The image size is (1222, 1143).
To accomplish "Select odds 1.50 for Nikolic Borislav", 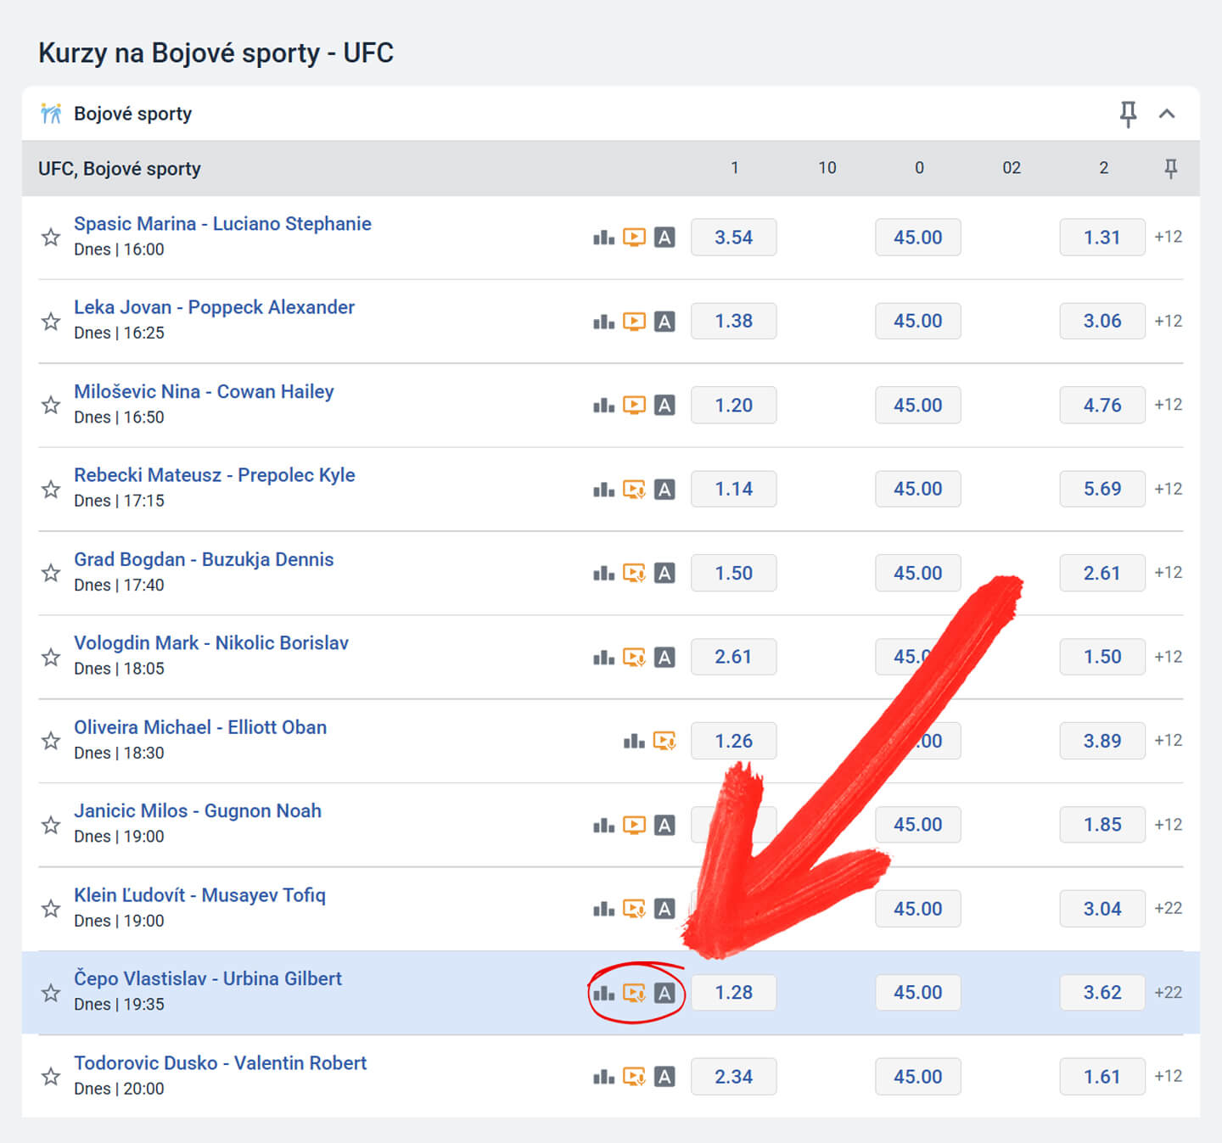I will click(1102, 657).
